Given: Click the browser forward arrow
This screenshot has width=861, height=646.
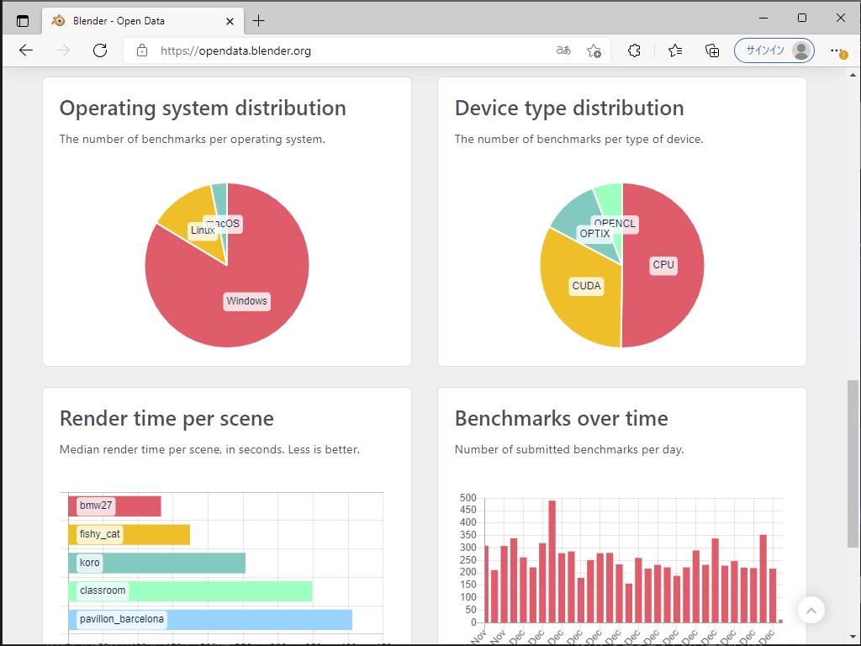Looking at the screenshot, I should click(x=63, y=50).
